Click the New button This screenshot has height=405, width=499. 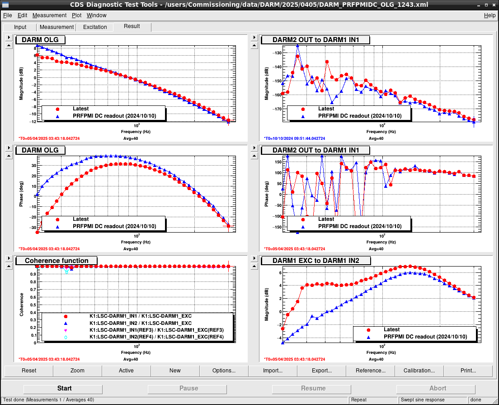pos(175,371)
